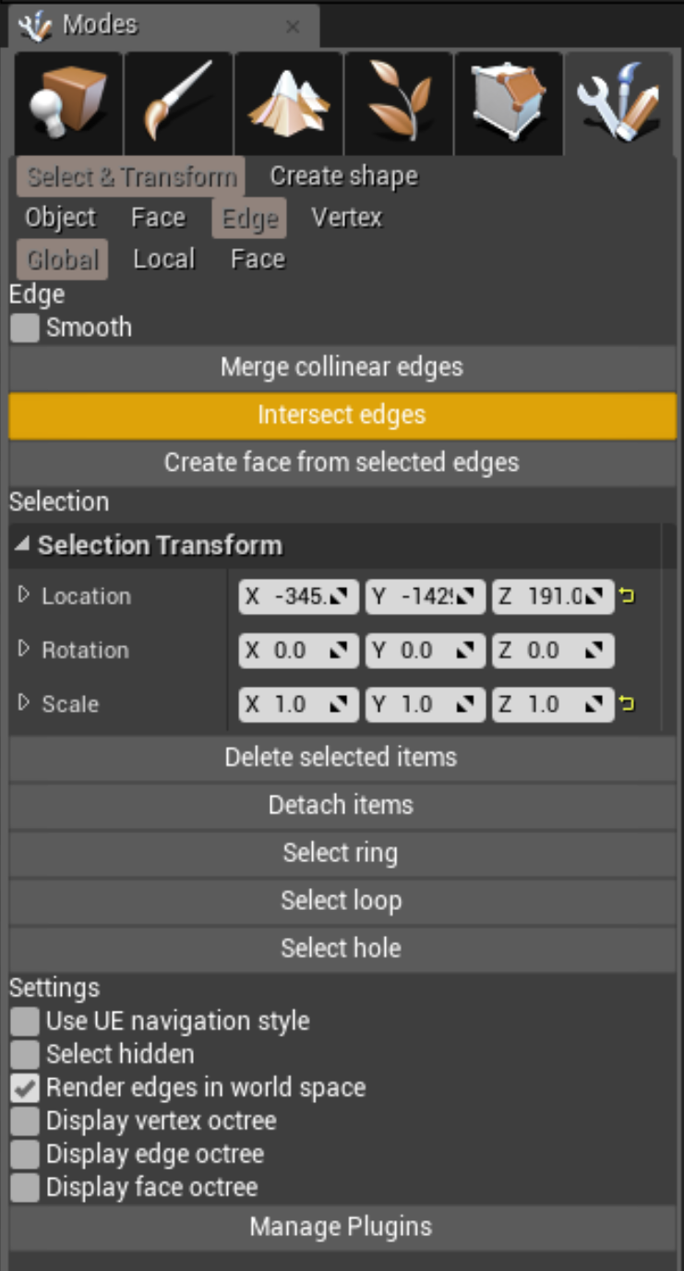Collapse the Selection Transform section
The width and height of the screenshot is (684, 1271).
pos(21,546)
